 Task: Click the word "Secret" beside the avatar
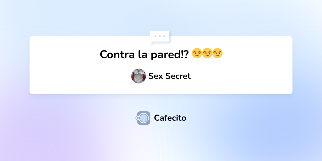tap(178, 76)
